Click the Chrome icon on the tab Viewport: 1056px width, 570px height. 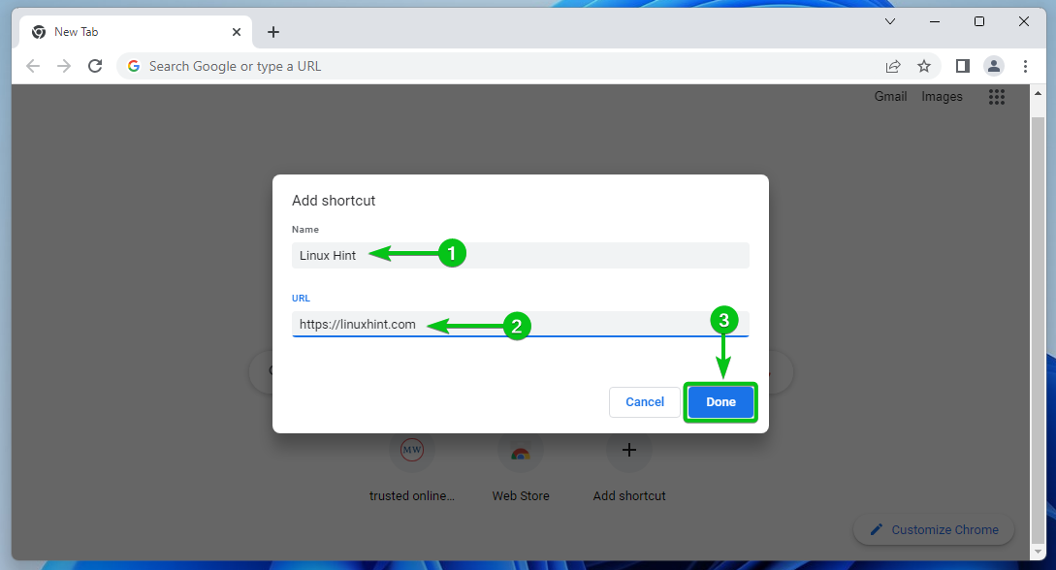(x=39, y=32)
